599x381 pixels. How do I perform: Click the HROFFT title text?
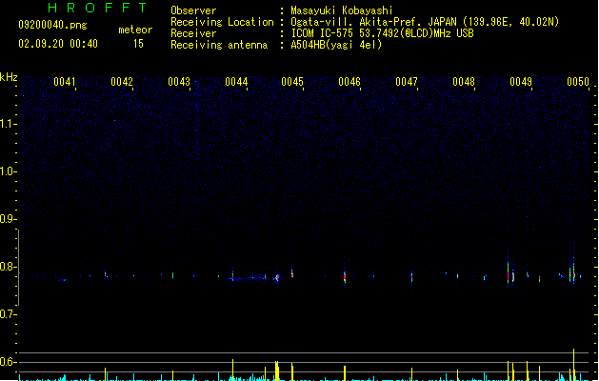98,8
